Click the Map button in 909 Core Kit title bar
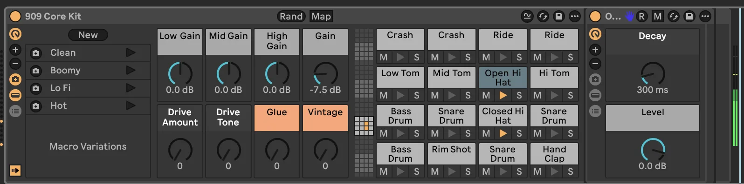744x184 pixels. (x=321, y=16)
